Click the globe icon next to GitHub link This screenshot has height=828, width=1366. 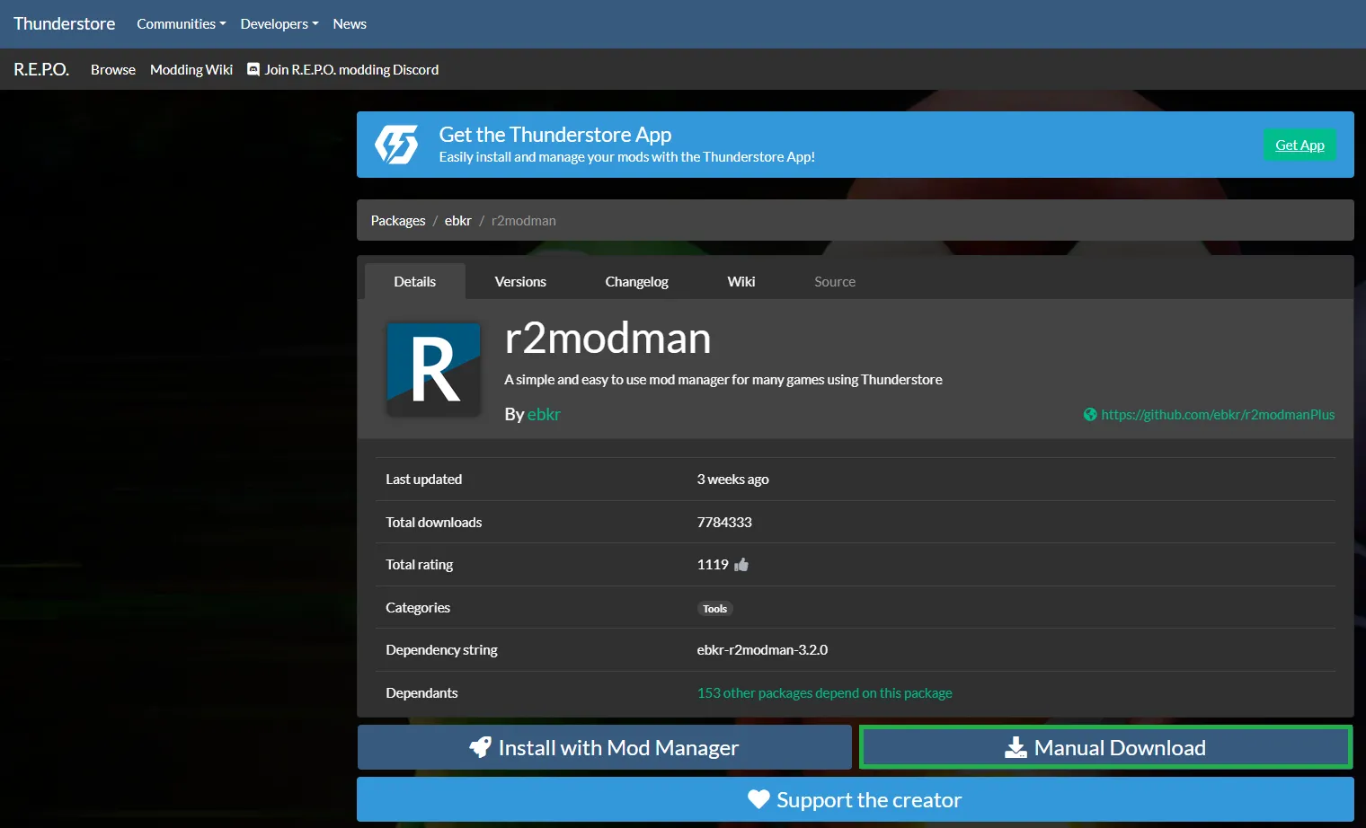tap(1090, 415)
